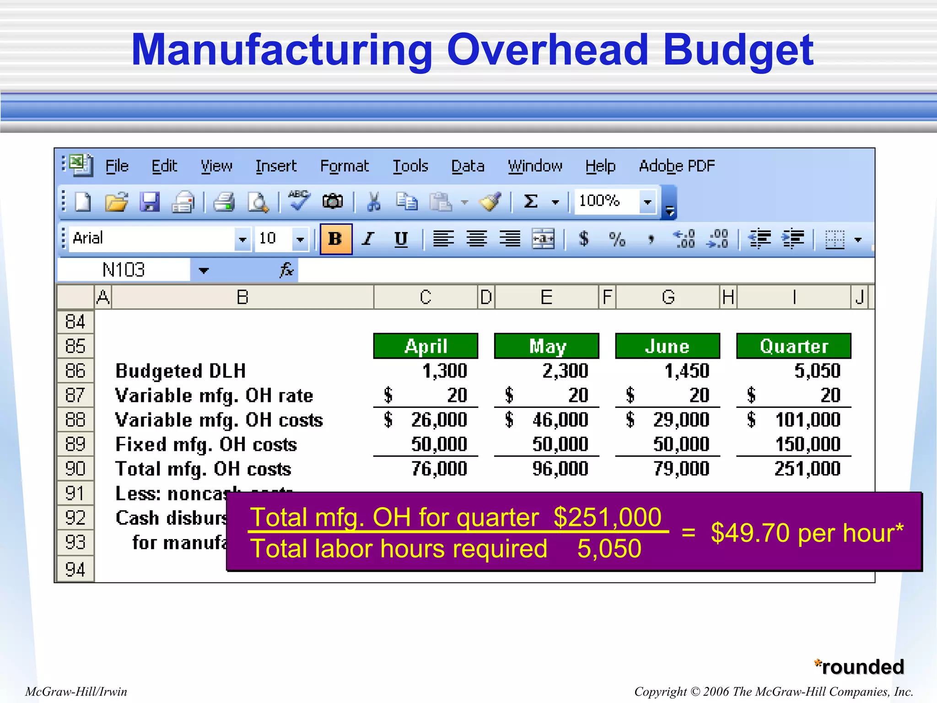Click Merge and Center icon
Image resolution: width=937 pixels, height=703 pixels.
click(x=543, y=238)
